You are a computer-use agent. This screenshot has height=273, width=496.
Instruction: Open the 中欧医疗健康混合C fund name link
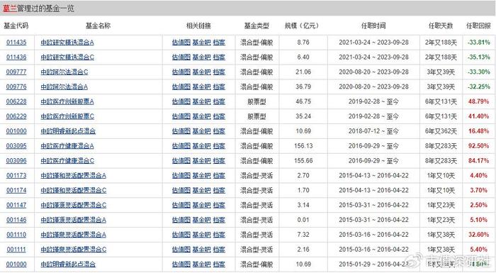click(x=67, y=160)
